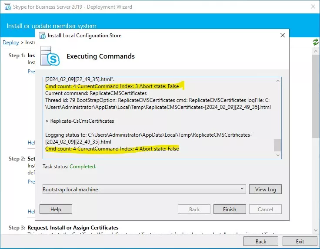Viewport: 320px width, 249px height.
Task: Click the 'Task status: Completed.' text
Action: click(x=70, y=167)
